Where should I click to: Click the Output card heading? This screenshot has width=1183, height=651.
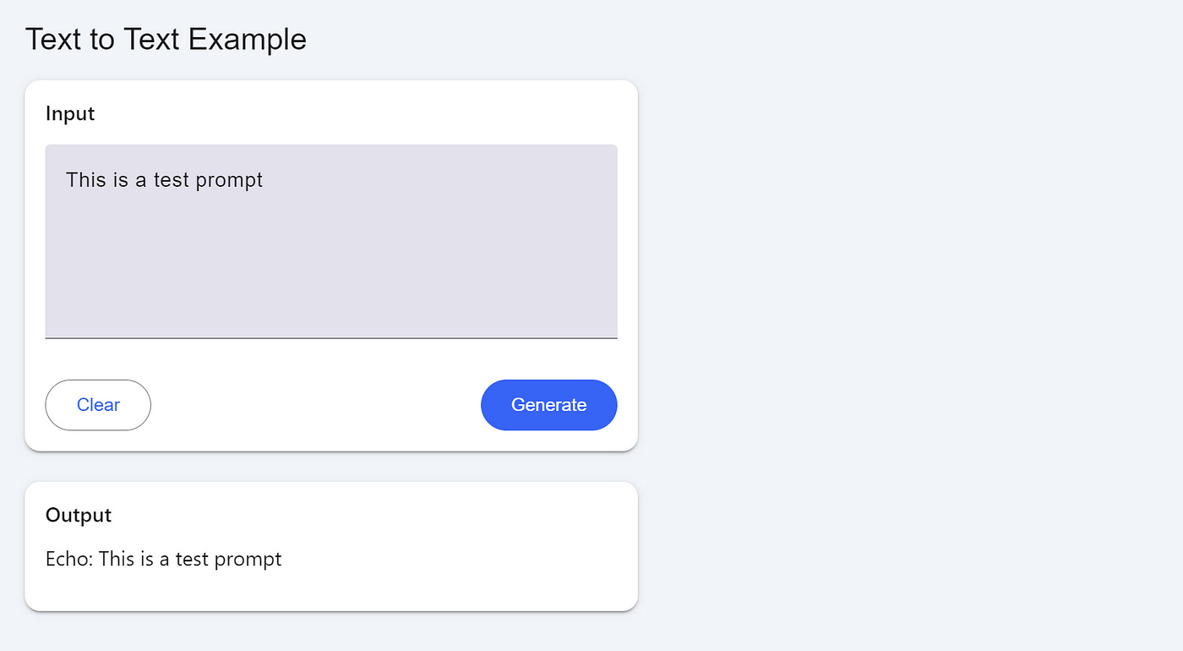point(78,515)
